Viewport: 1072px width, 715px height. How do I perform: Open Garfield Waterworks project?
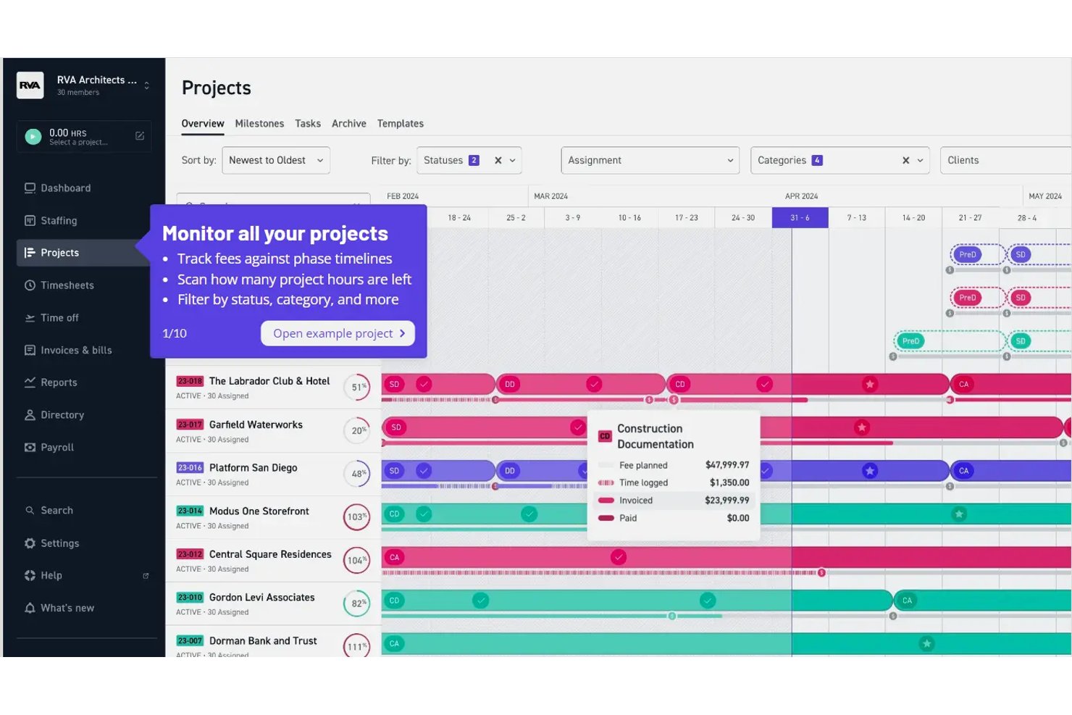256,425
